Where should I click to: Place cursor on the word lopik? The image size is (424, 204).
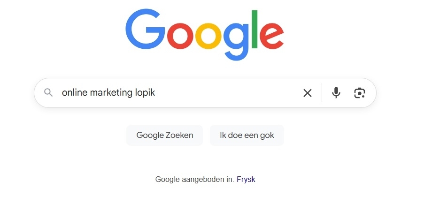[x=145, y=93]
